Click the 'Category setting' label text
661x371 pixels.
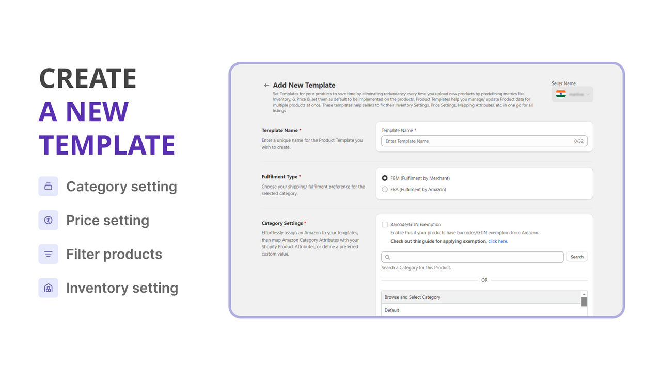click(x=121, y=187)
